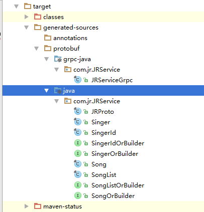Click the package icon of first com.jr.JRService
Image resolution: width=204 pixels, height=212 pixels.
pos(68,69)
